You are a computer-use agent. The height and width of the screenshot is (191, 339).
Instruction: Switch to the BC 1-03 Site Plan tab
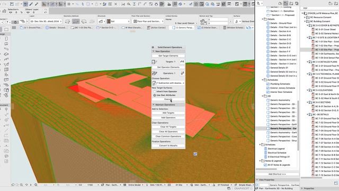click(82, 28)
